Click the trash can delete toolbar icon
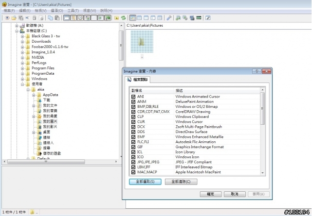This screenshot has width=312, height=216. pyautogui.click(x=35, y=18)
